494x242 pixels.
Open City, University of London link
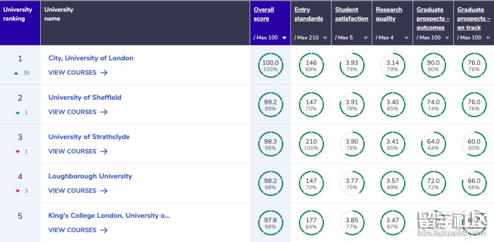click(x=91, y=58)
